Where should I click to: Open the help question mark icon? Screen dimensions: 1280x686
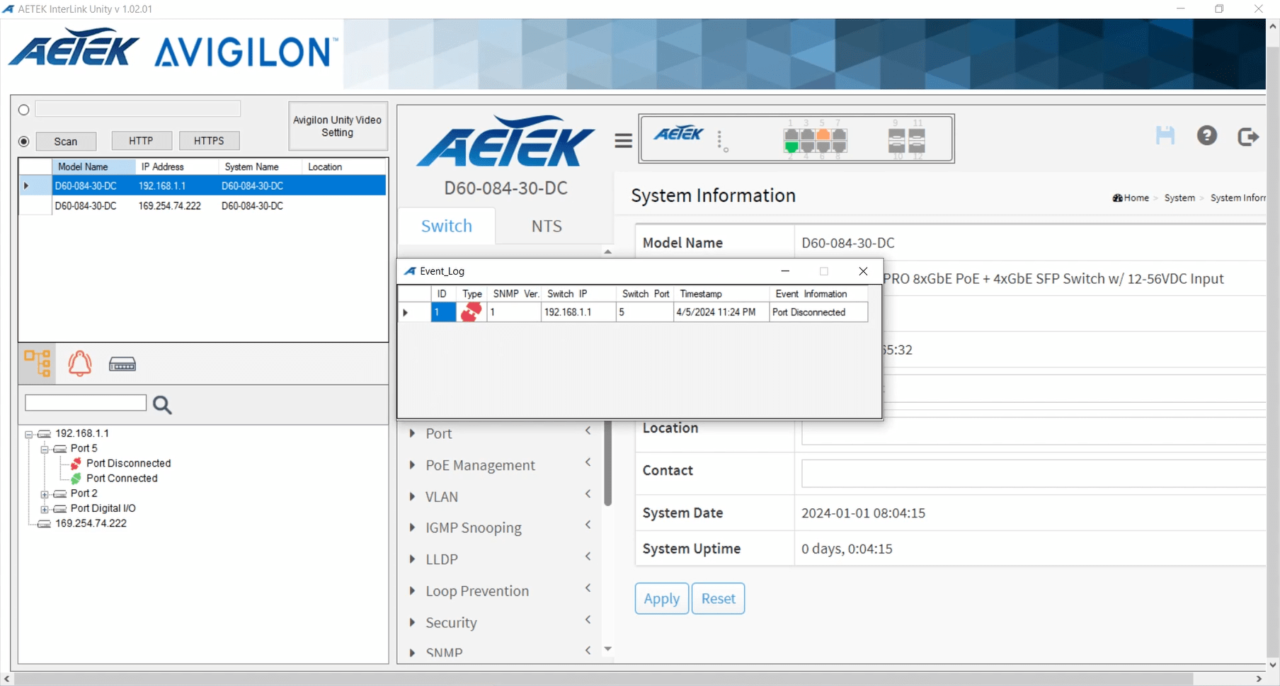(x=1207, y=135)
